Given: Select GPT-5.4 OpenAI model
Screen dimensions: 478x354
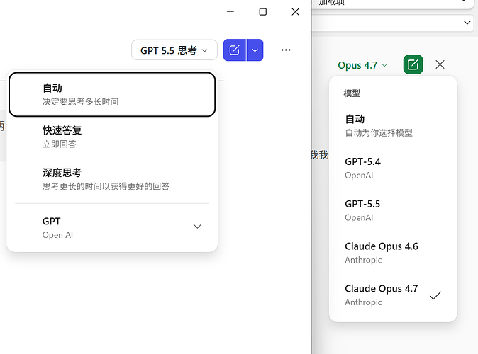Looking at the screenshot, I should 393,168.
